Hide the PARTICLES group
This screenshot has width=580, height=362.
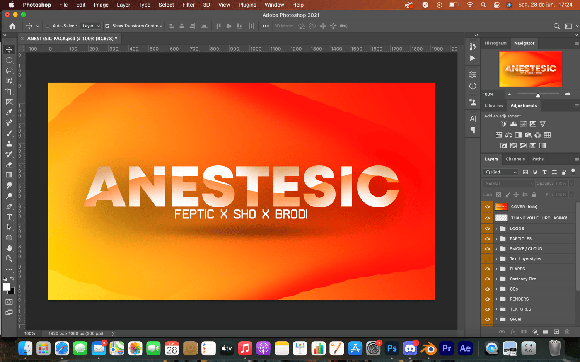(x=487, y=239)
